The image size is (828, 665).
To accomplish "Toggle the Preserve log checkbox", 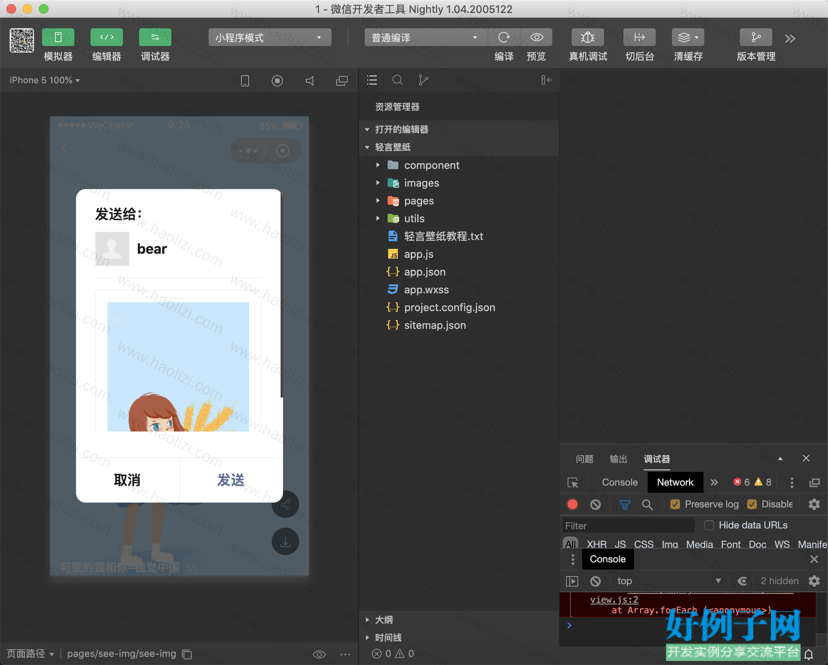I will pos(675,504).
